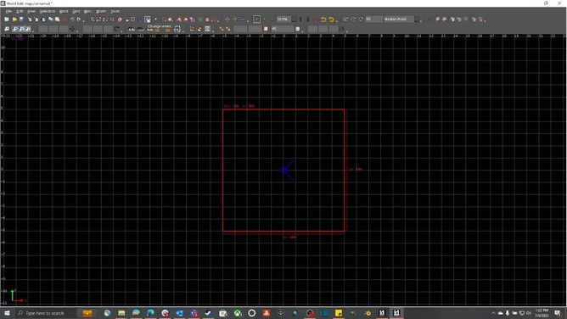Click the blue undo arrow icon
567x319 pixels.
[72, 20]
